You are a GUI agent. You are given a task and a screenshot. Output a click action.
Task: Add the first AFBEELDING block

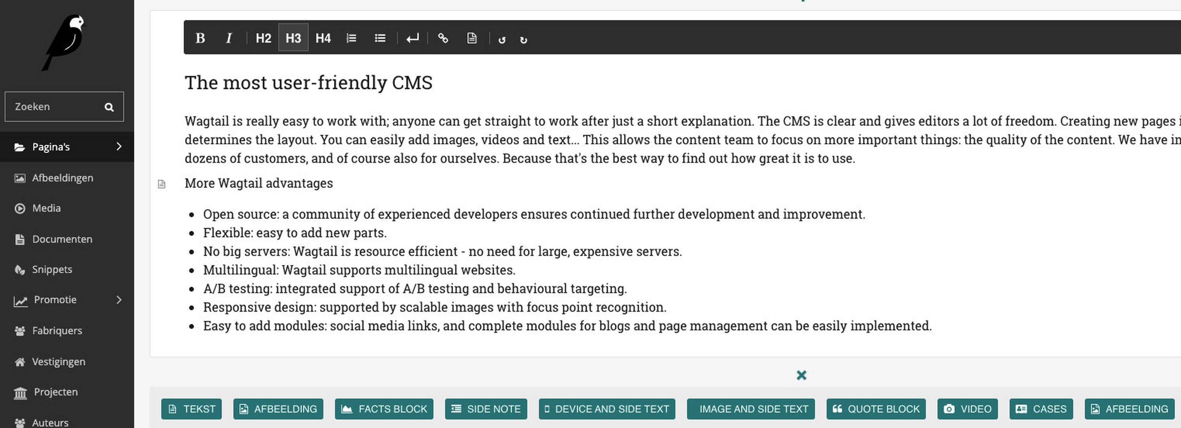coord(278,409)
